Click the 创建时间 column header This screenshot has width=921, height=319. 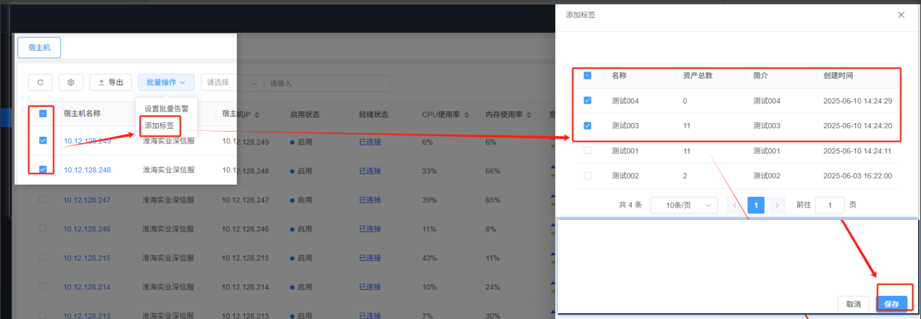coord(838,75)
